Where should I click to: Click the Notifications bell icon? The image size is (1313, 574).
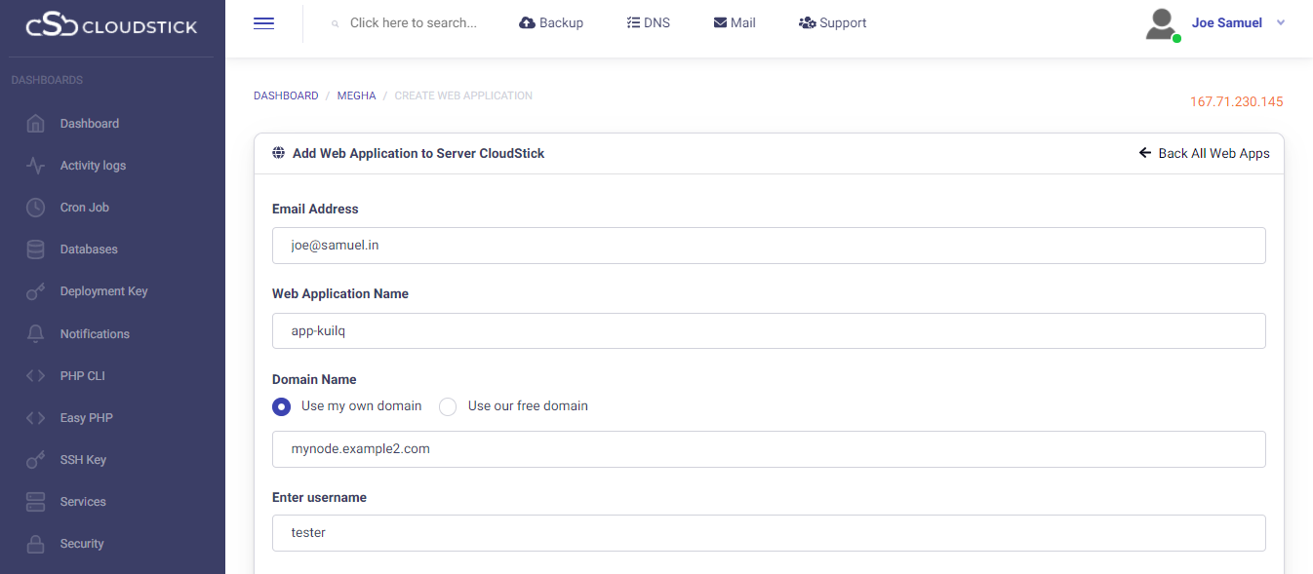tap(35, 333)
